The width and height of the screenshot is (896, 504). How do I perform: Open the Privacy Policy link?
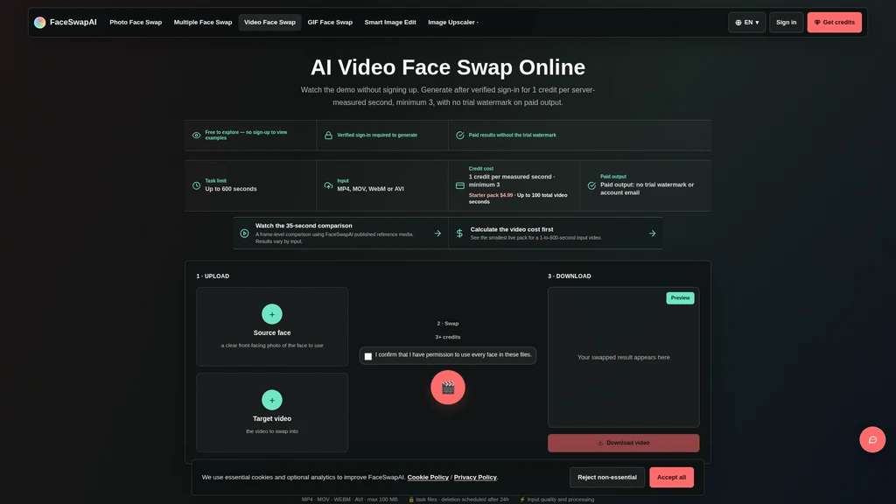pyautogui.click(x=475, y=477)
